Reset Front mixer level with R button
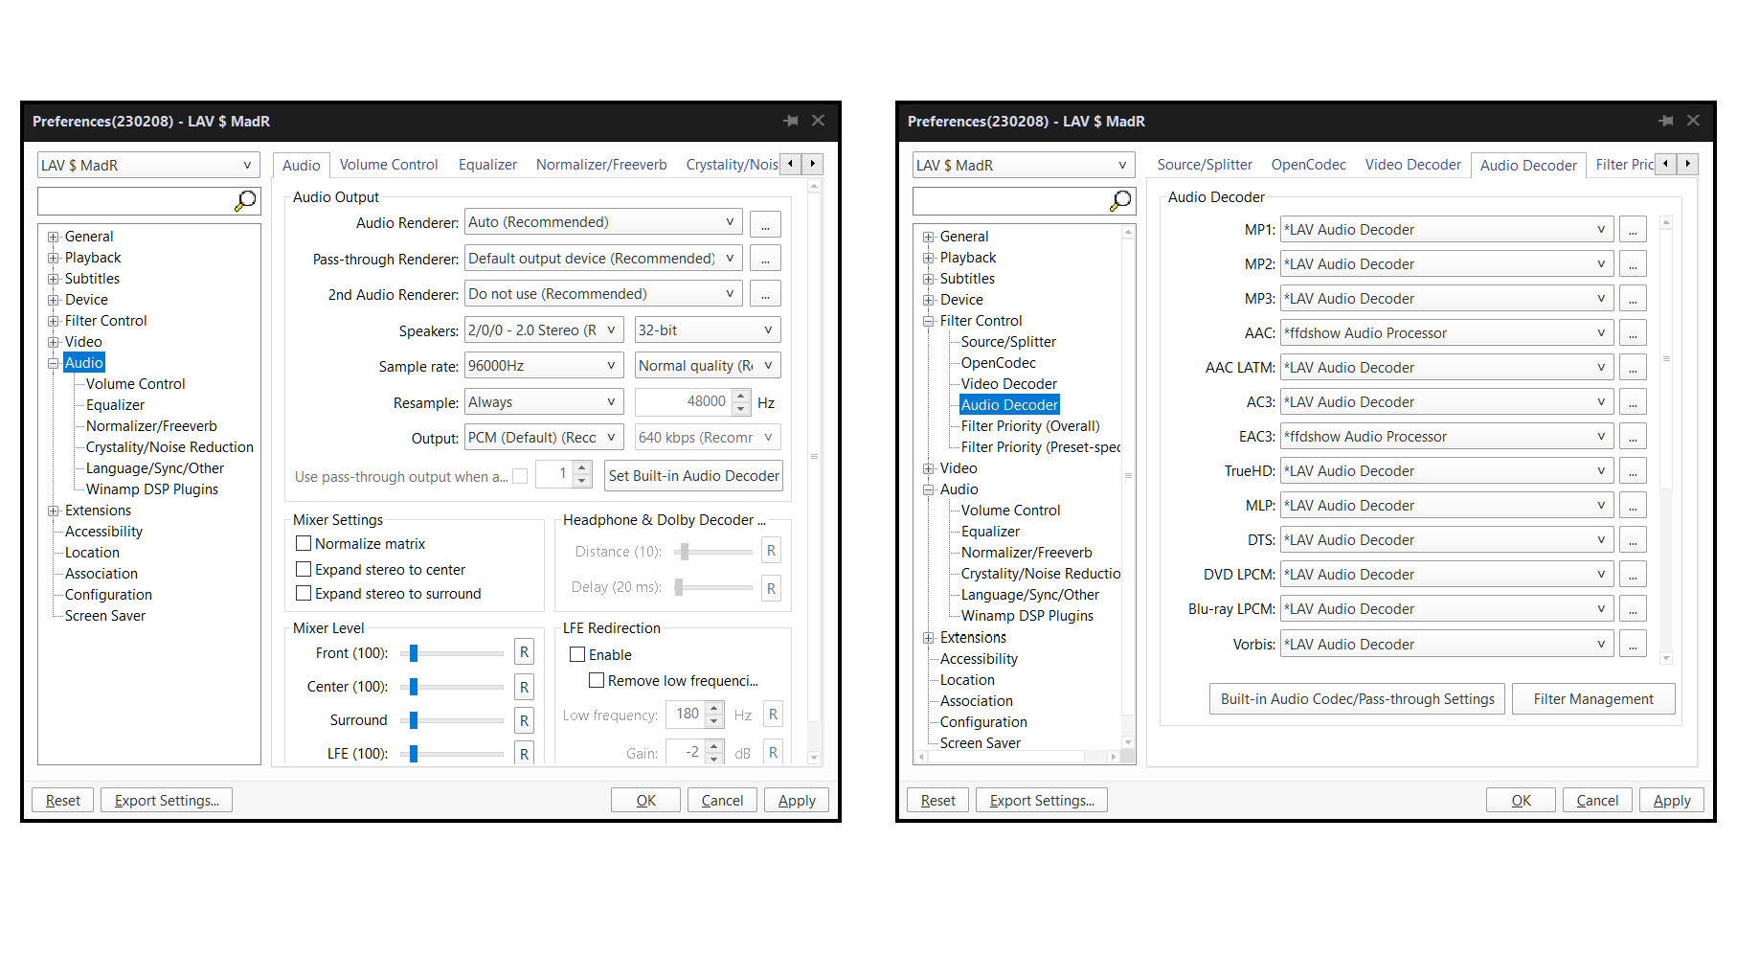 524,652
